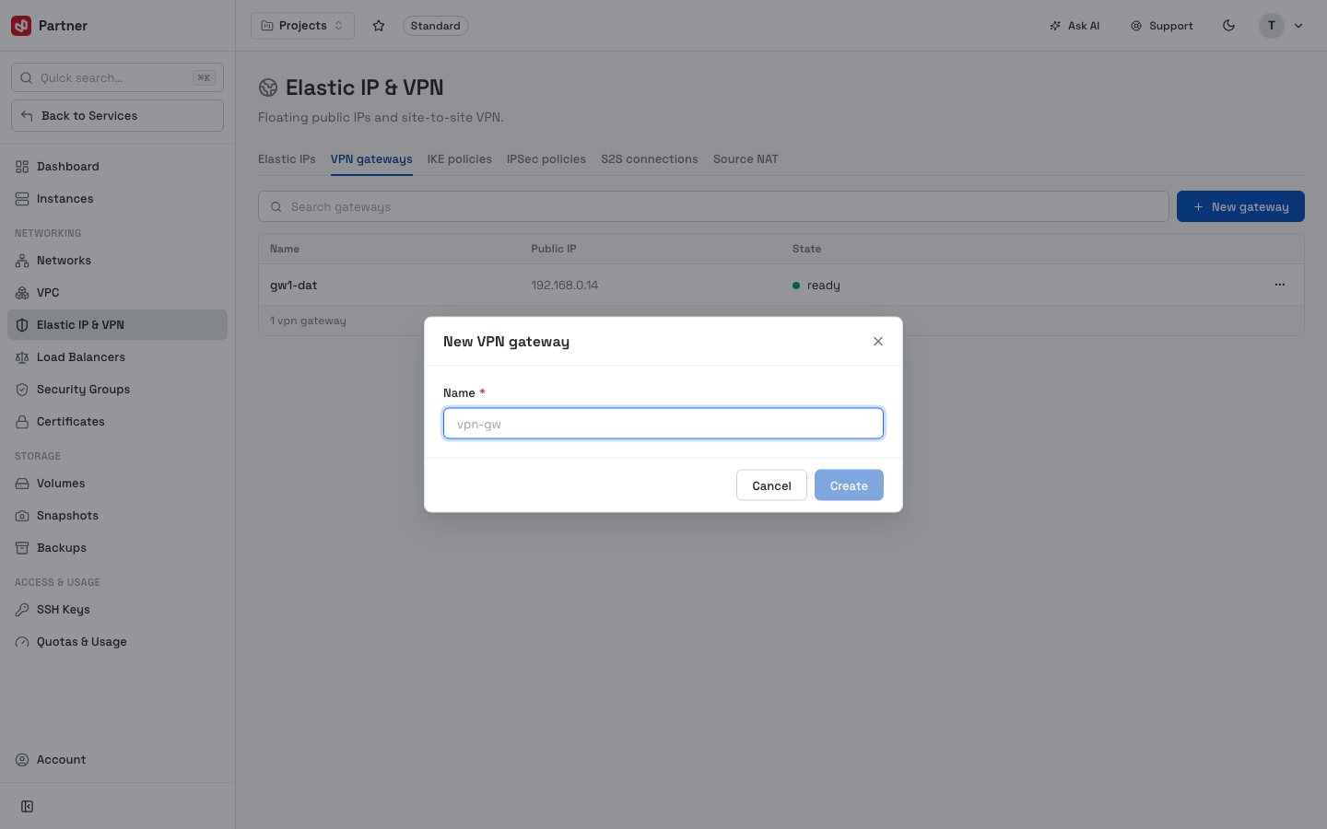Switch to the Source NAT tab
The width and height of the screenshot is (1327, 829).
pyautogui.click(x=746, y=159)
